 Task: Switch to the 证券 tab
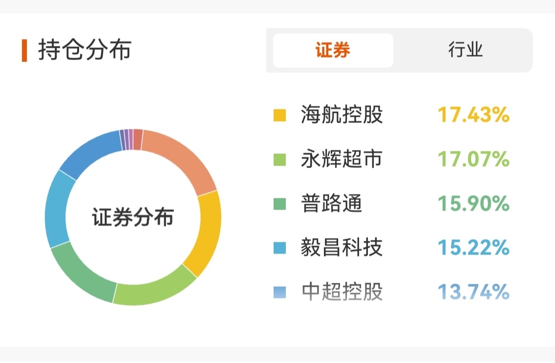coord(333,50)
